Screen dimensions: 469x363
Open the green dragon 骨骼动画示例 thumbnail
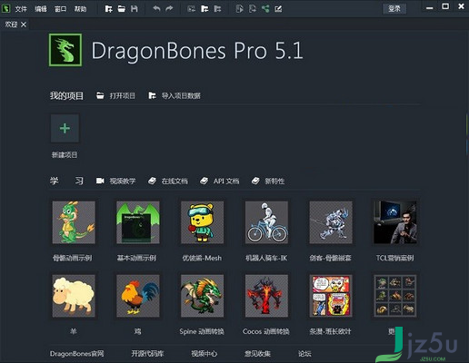pyautogui.click(x=74, y=222)
